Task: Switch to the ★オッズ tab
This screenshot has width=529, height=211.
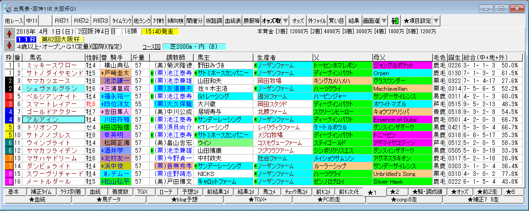Action: click(460, 192)
